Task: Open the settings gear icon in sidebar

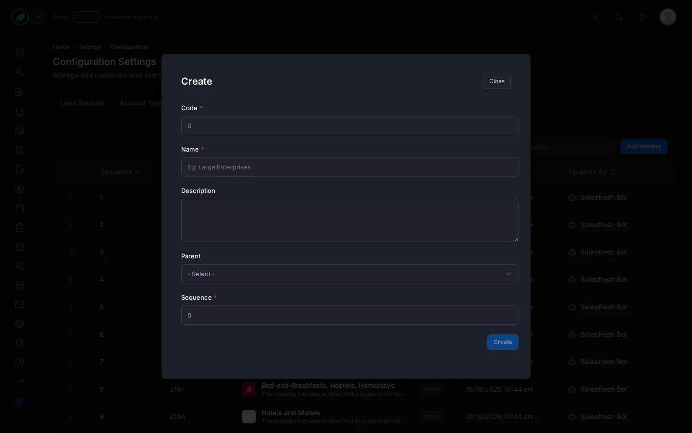Action: 20,402
